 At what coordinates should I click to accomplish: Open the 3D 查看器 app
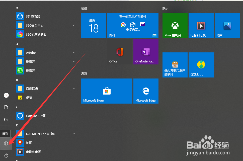(46, 16)
